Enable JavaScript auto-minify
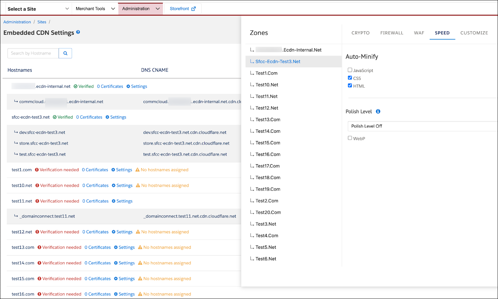 [350, 70]
